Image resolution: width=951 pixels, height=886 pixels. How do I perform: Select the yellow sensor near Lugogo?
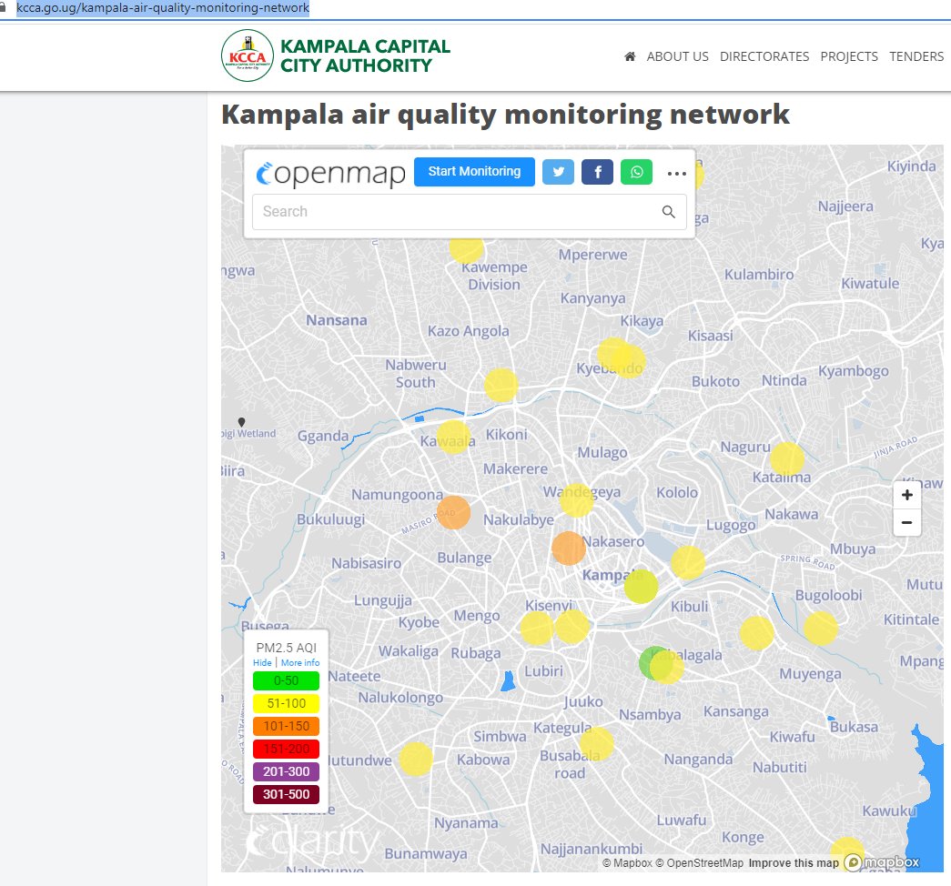point(688,562)
